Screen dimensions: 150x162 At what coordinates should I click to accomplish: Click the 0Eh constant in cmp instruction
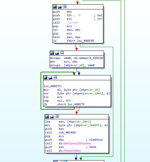click(x=68, y=101)
